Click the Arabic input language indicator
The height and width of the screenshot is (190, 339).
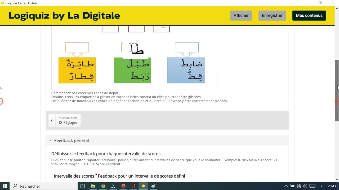pos(321,186)
